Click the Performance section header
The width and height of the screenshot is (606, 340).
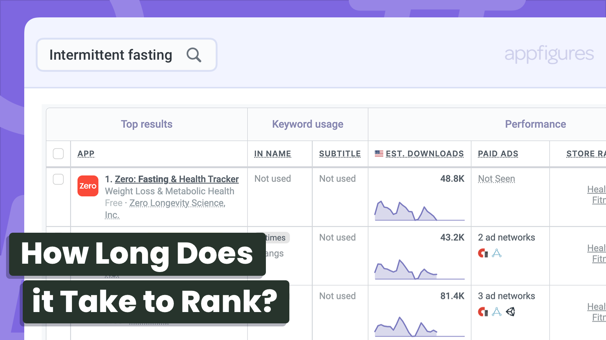(x=536, y=124)
